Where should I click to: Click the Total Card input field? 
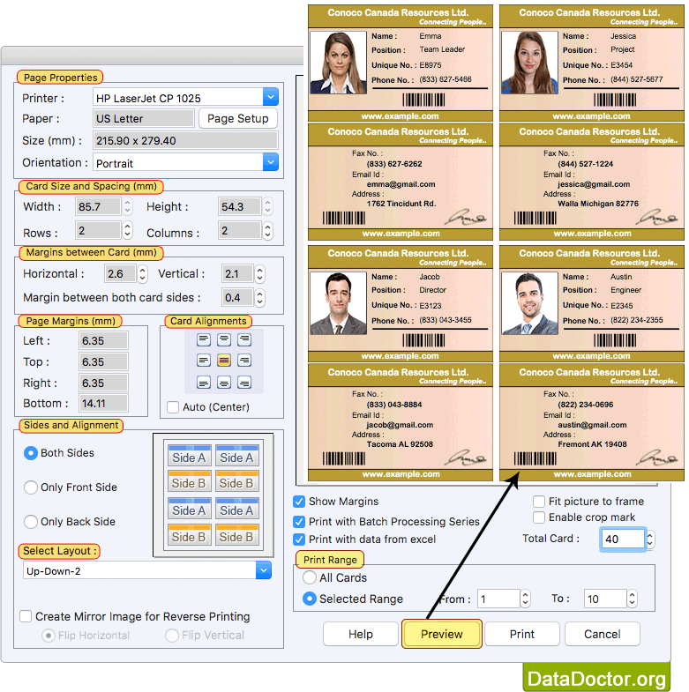click(x=623, y=539)
